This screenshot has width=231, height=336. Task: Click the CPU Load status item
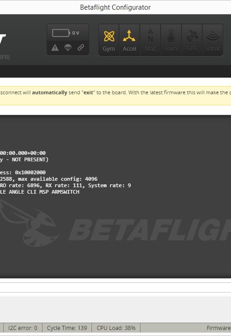[116, 328]
